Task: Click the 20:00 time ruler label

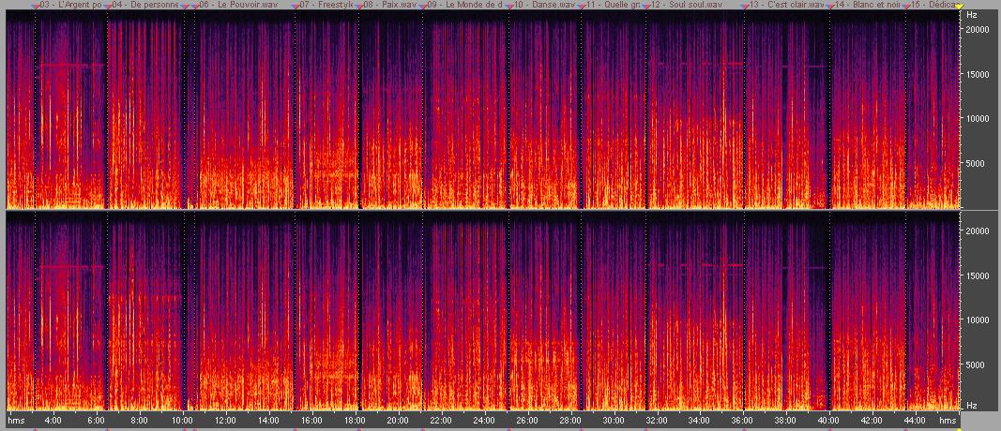Action: 398,421
